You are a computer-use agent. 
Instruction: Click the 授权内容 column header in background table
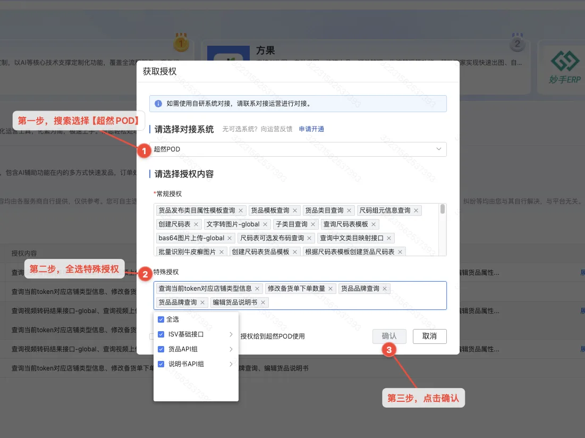[24, 254]
